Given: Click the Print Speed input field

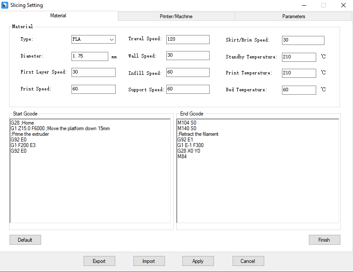Looking at the screenshot, I should (x=94, y=89).
